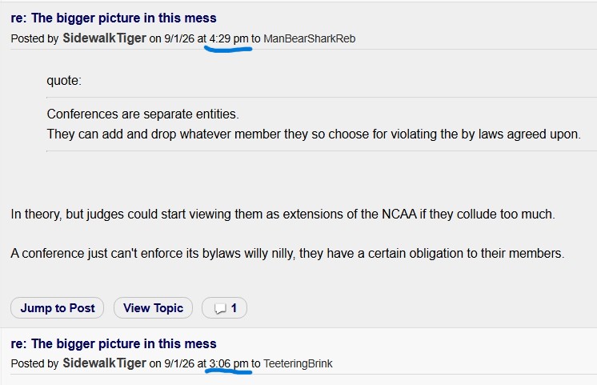Click 'Posted by' label in the TeeteringBrink reply
The height and width of the screenshot is (385, 597).
(34, 363)
